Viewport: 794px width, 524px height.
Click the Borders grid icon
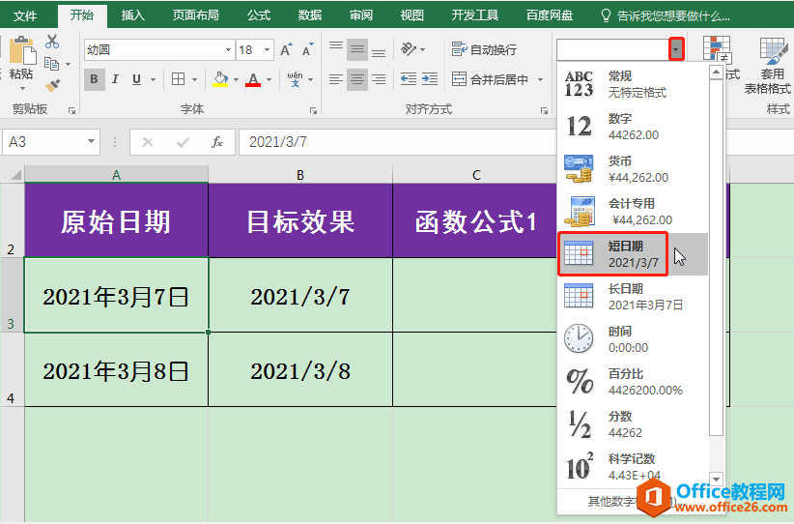pyautogui.click(x=179, y=79)
